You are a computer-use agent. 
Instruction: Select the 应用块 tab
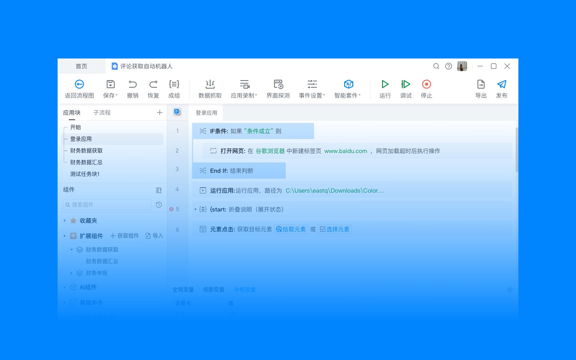click(72, 112)
